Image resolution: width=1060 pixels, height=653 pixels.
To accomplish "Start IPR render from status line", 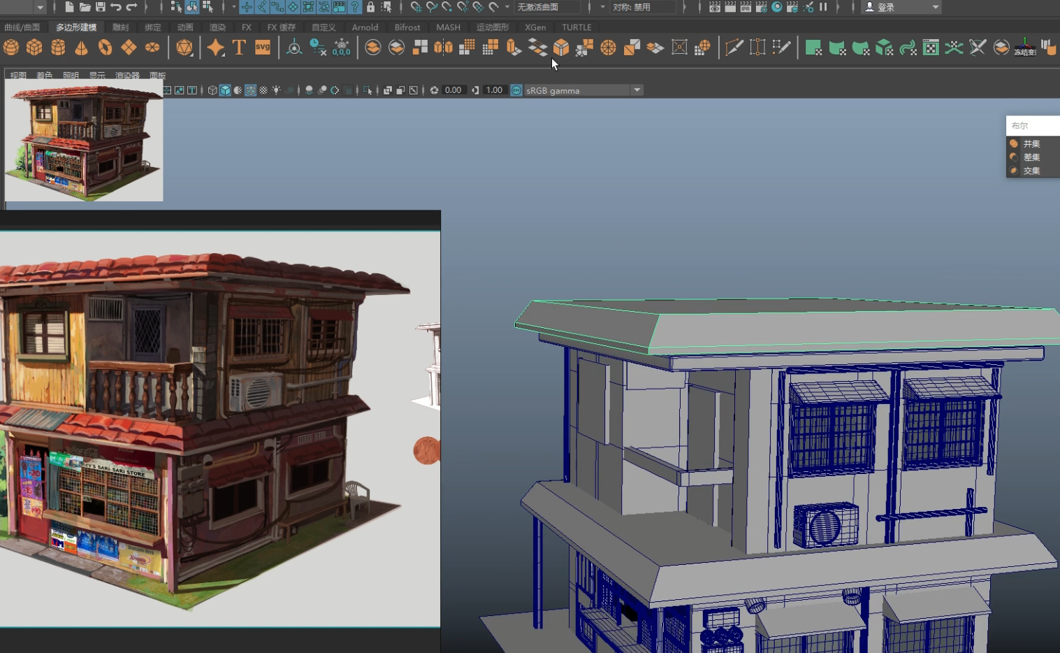I will coord(746,7).
